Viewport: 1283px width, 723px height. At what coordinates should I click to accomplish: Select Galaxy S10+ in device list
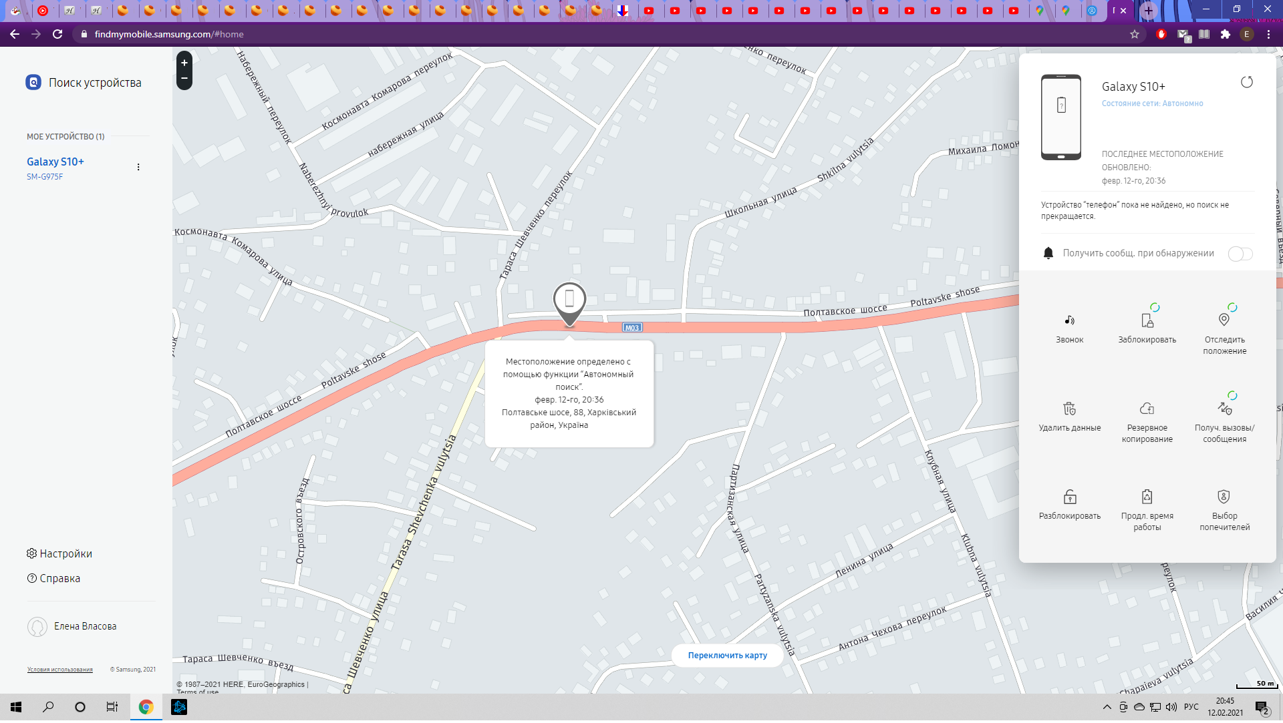(x=55, y=162)
